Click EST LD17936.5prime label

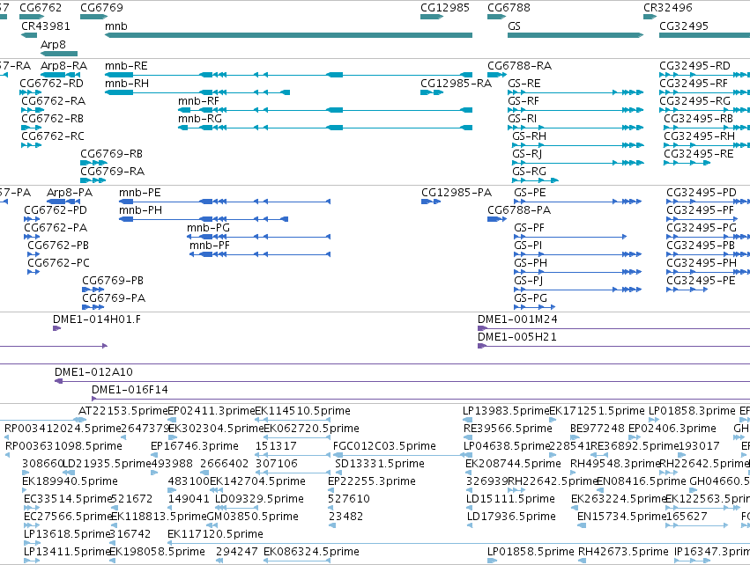[511, 517]
